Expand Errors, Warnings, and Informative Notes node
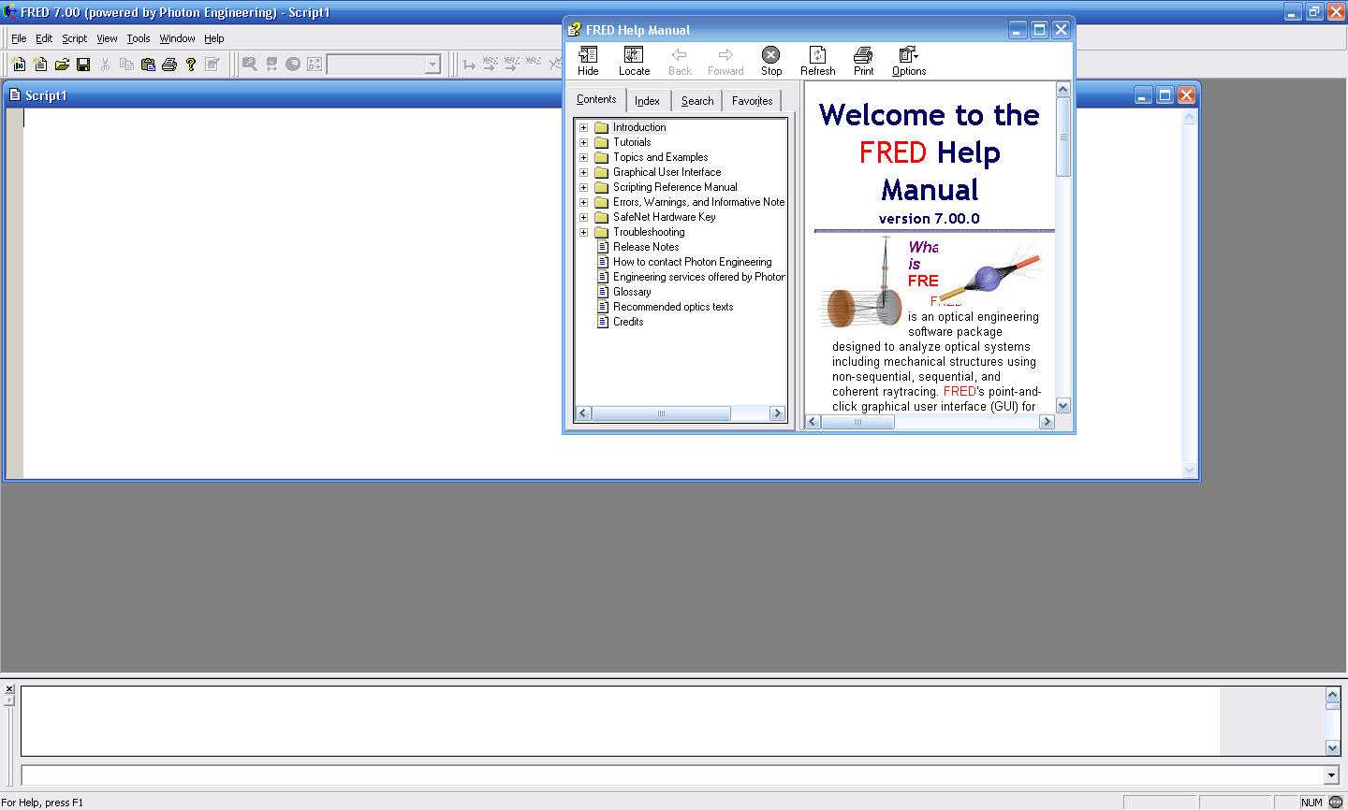The height and width of the screenshot is (810, 1348). point(583,202)
